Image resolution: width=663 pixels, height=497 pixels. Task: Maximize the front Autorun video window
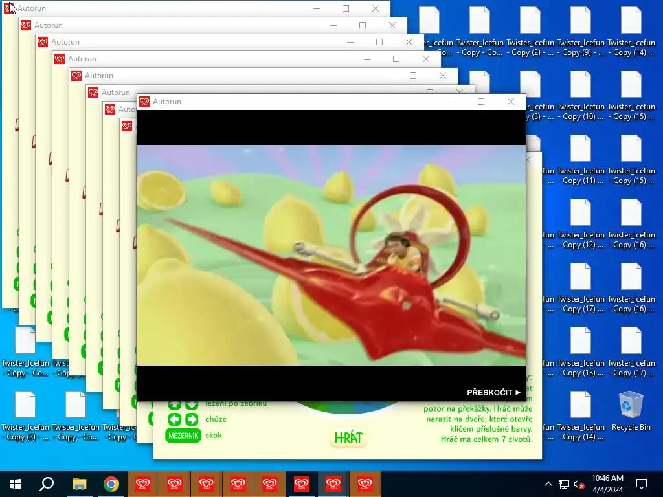coord(481,102)
